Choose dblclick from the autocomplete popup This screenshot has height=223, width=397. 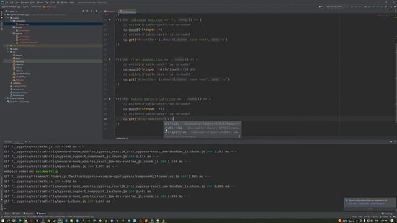[x=202, y=128]
